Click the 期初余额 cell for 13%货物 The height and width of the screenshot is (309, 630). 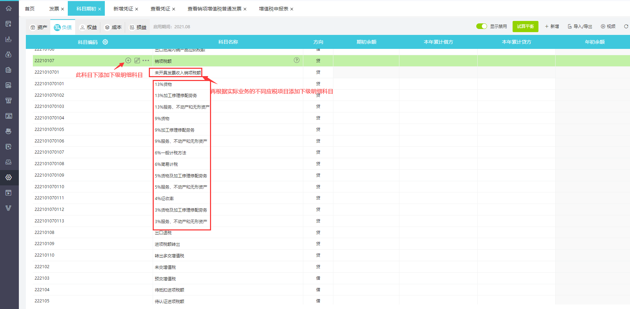[x=366, y=84]
